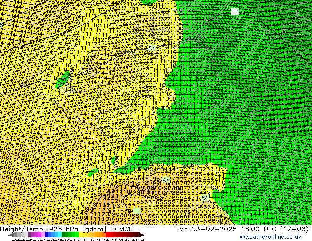312x241 pixels.
Task: Pick the bright red legend segment above 24
Action: coord(107,235)
